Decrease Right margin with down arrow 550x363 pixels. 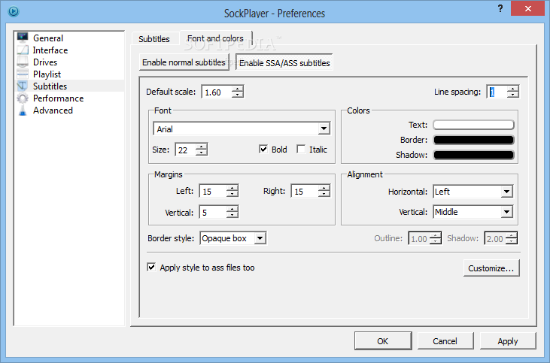point(324,195)
